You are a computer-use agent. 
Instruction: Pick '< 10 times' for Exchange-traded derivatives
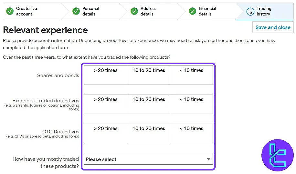pyautogui.click(x=191, y=104)
